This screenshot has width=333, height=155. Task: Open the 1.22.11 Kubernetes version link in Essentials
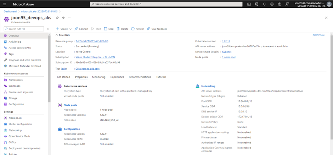(226, 41)
